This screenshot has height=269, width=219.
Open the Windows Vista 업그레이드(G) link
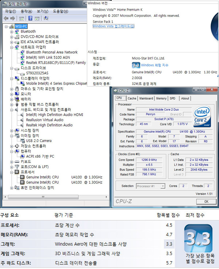[114, 26]
